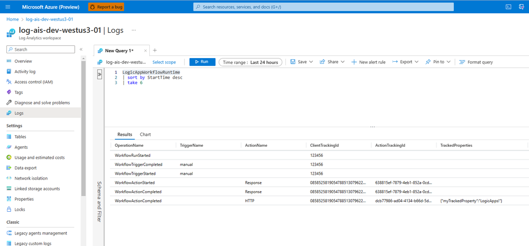This screenshot has width=529, height=246.
Task: Click the Data export icon
Action: [9, 168]
